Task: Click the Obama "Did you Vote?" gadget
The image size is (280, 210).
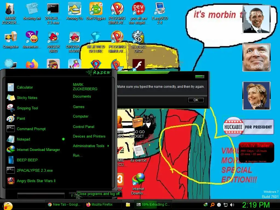Action: pos(256,19)
